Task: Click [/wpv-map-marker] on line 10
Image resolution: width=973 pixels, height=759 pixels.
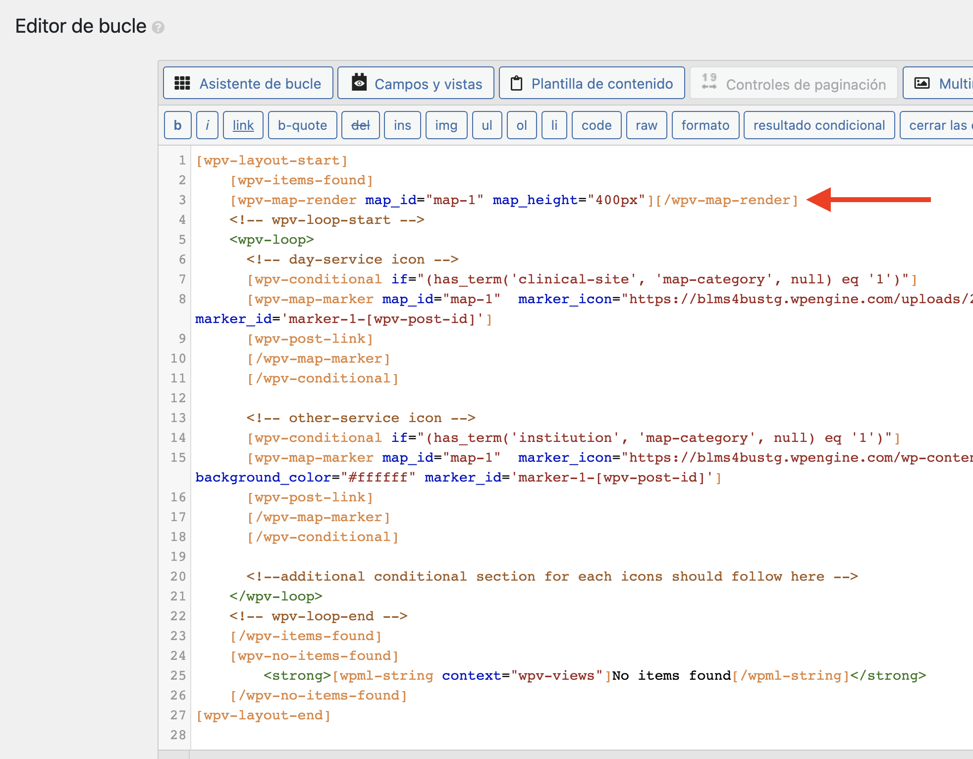Action: coord(318,359)
